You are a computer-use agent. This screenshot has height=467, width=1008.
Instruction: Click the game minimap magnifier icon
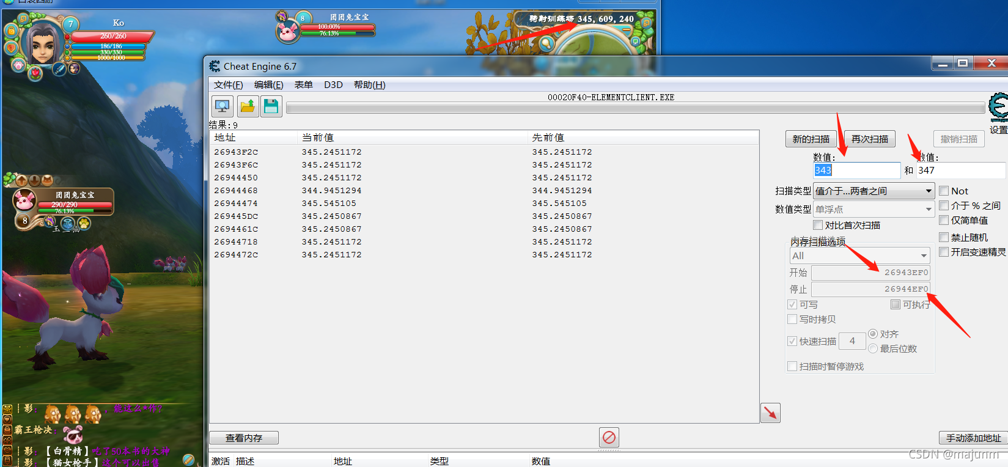pyautogui.click(x=546, y=43)
